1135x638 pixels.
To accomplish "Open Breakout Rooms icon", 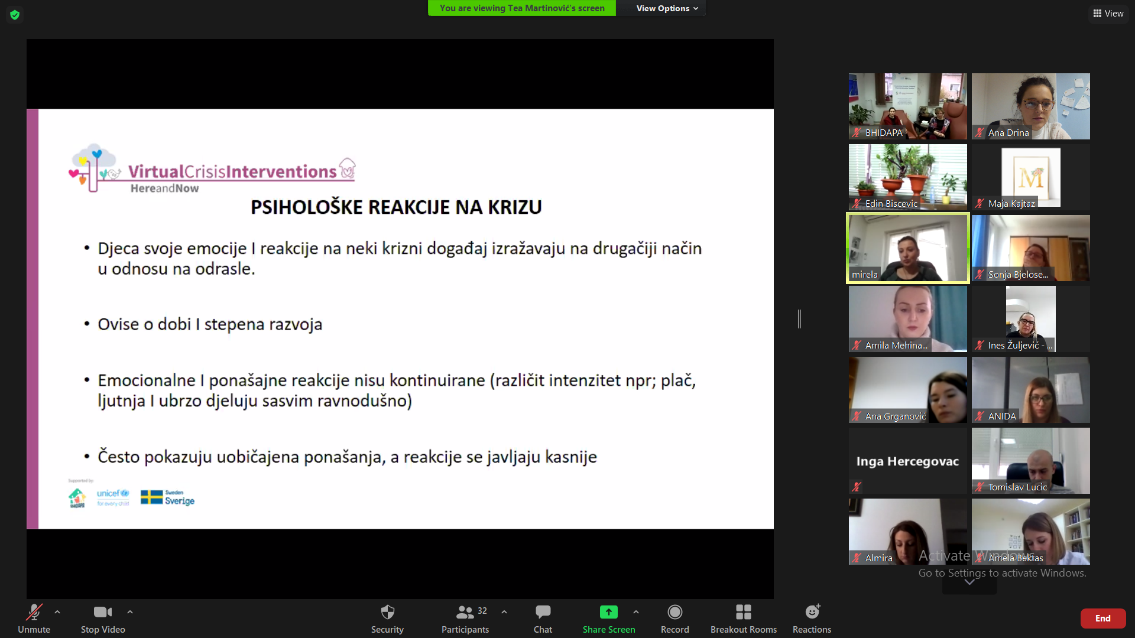I will (x=743, y=613).
